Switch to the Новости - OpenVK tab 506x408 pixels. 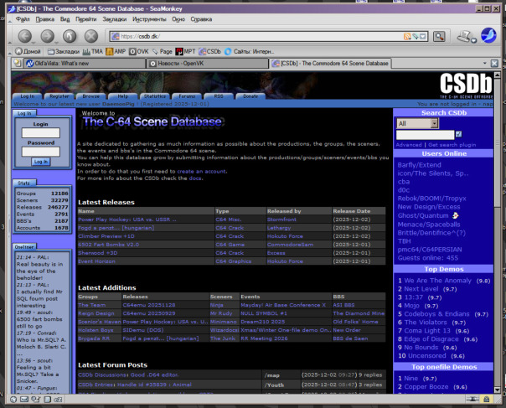pos(207,64)
